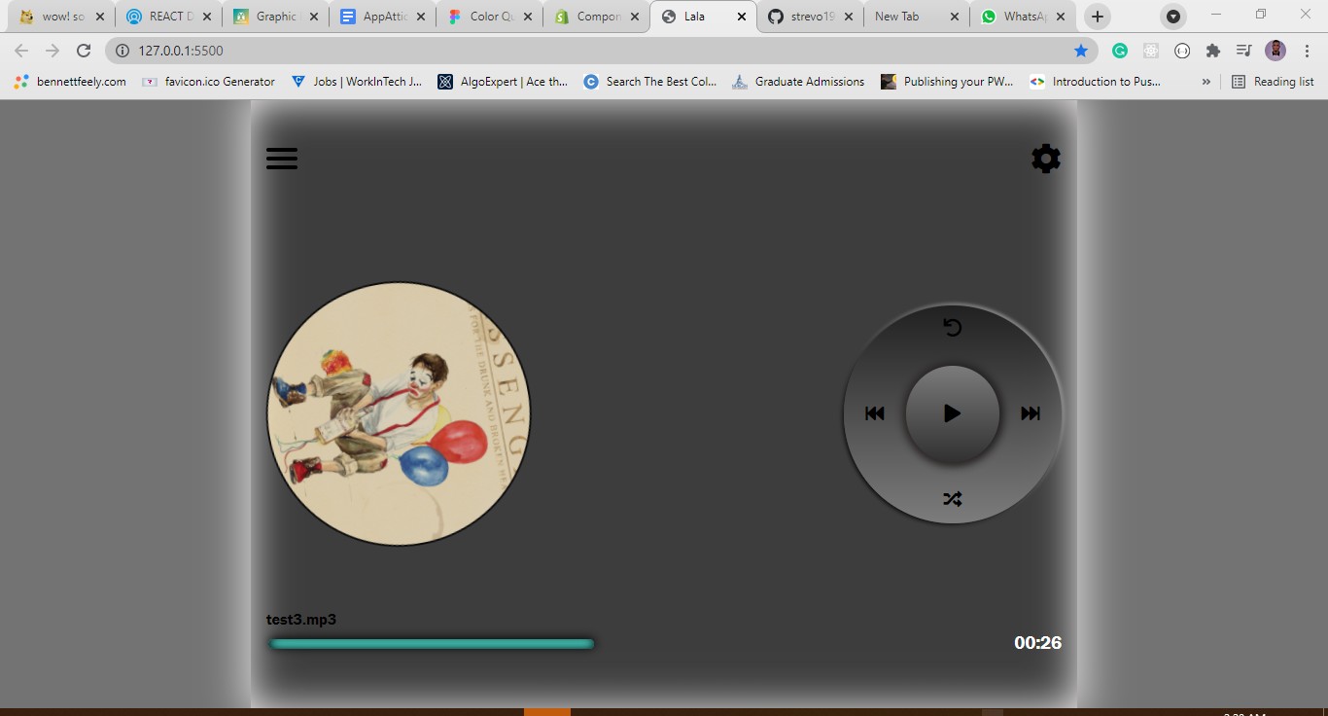Viewport: 1328px width, 716px height.
Task: Switch to the Color Qu browser tab
Action: tap(489, 17)
